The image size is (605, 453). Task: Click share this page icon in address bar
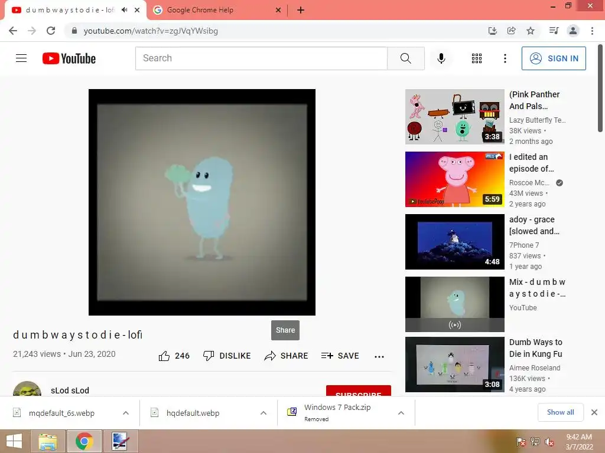click(512, 31)
